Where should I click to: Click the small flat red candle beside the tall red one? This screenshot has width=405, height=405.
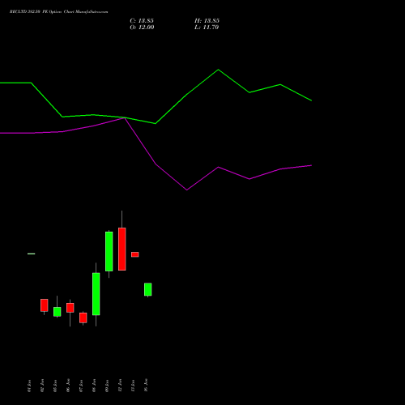pos(135,254)
